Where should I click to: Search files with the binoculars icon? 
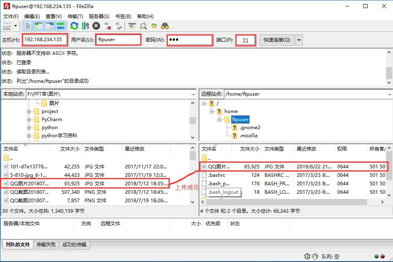coord(165,26)
